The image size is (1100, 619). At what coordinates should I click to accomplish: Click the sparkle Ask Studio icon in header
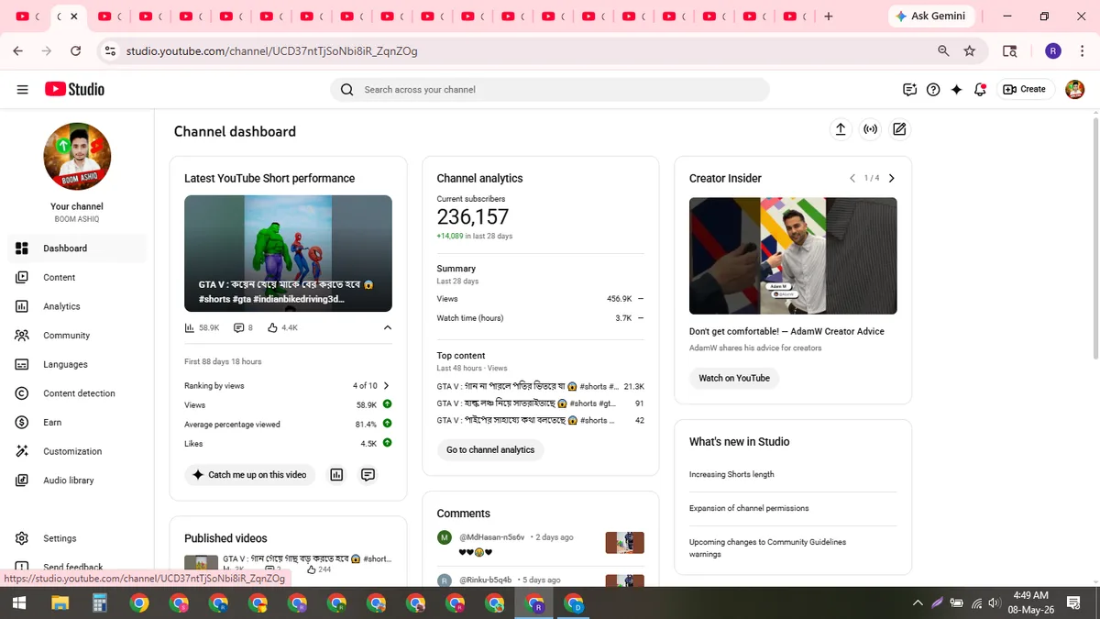pos(957,89)
